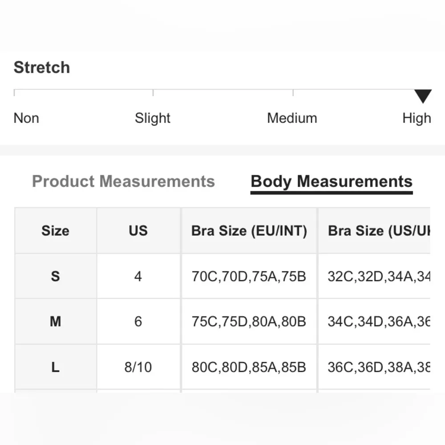Click the 80C,80D,85A,85B cell
The width and height of the screenshot is (445, 445).
(249, 367)
